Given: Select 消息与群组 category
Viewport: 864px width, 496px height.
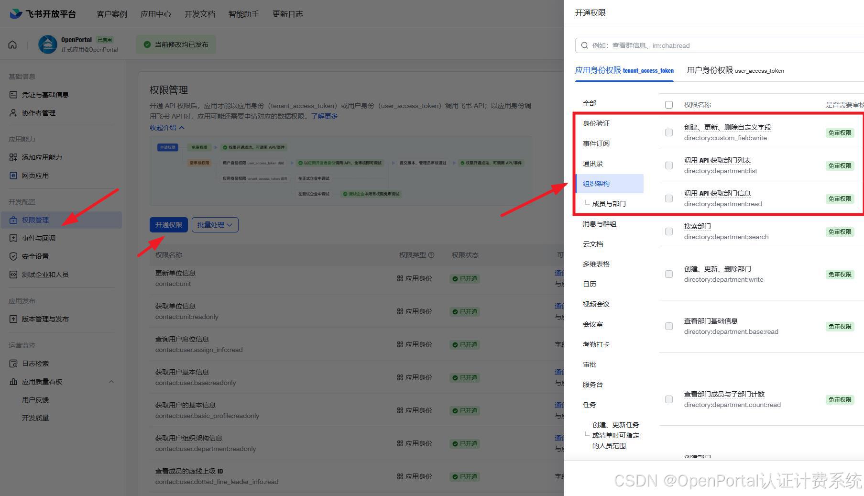Looking at the screenshot, I should (600, 224).
